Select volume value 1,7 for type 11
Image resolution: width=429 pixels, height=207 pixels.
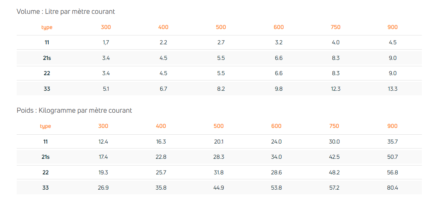coord(106,43)
